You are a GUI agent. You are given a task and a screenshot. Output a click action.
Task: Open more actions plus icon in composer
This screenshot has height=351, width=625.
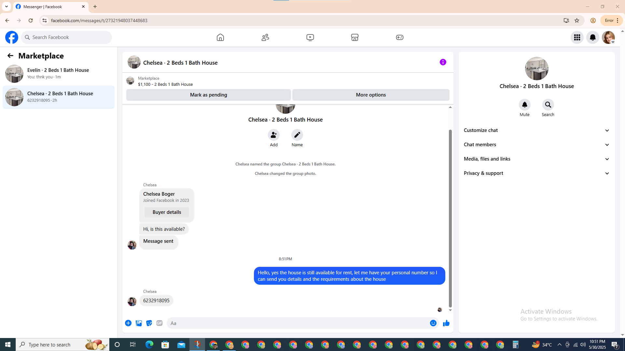point(128,323)
